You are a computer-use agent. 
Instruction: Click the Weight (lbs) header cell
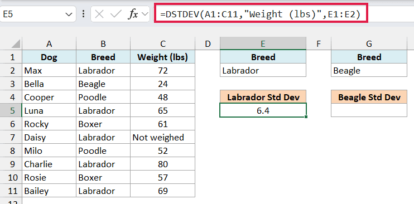coord(163,57)
